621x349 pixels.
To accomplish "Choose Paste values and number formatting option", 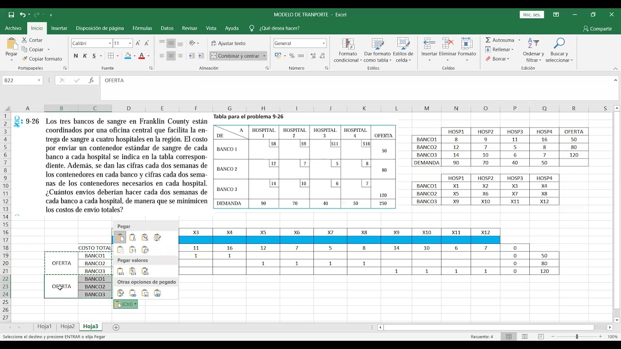I will coord(132,271).
